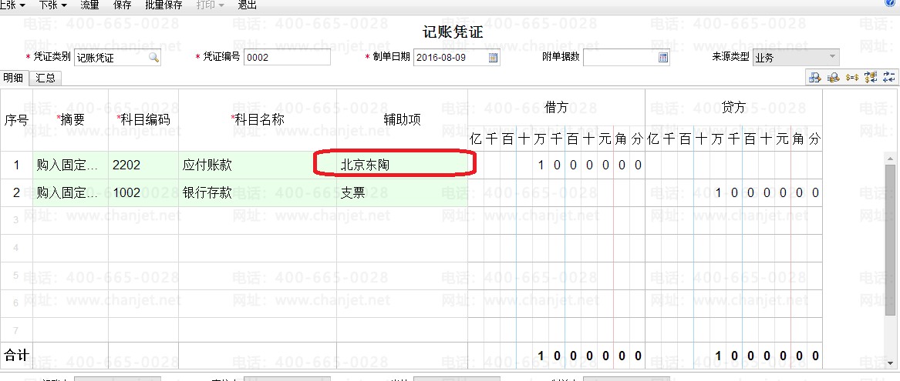Click the 贷方 column header

[x=733, y=107]
